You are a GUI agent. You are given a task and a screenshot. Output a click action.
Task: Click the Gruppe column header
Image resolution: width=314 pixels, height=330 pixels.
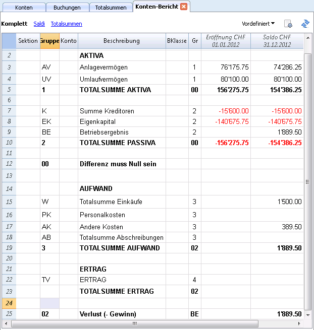[x=50, y=41]
